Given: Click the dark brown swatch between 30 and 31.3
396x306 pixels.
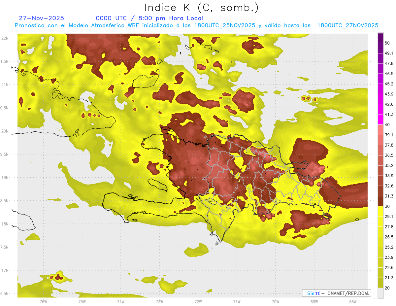Looking at the screenshot, I should coord(380,201).
